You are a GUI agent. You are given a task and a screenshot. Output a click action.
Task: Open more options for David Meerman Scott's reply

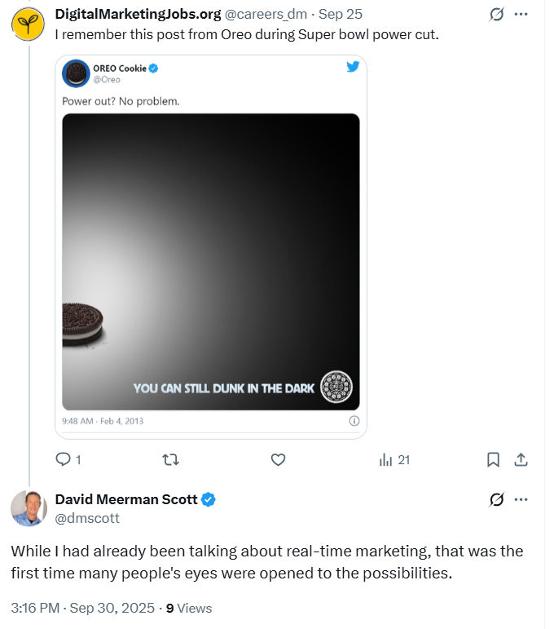pos(521,499)
